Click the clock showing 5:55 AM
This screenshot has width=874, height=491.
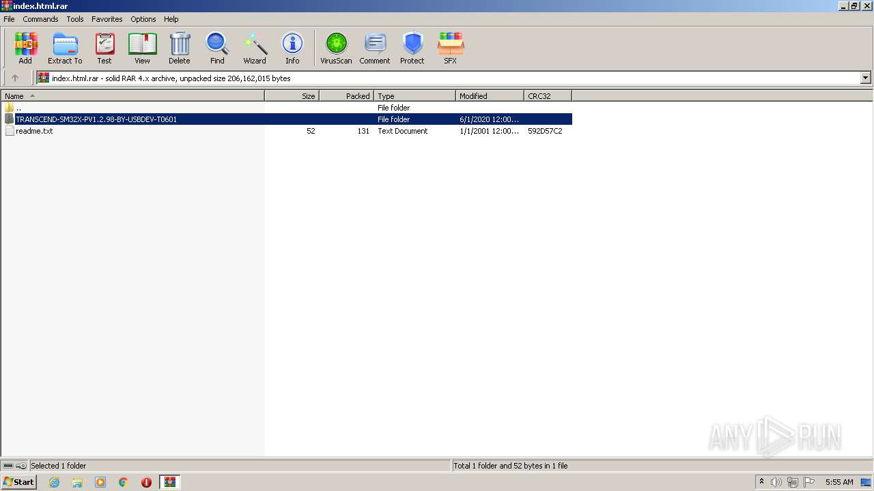[x=839, y=482]
